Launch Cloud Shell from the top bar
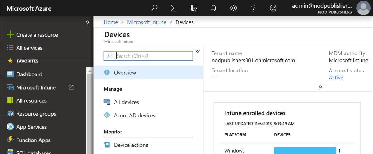The width and height of the screenshot is (373, 154). point(174,8)
